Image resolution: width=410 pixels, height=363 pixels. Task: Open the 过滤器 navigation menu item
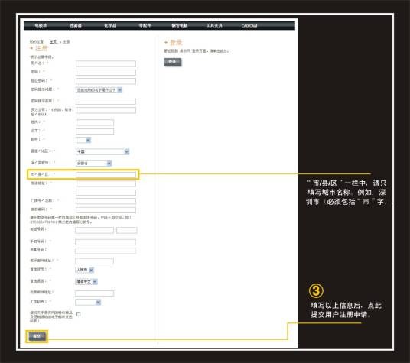point(75,25)
